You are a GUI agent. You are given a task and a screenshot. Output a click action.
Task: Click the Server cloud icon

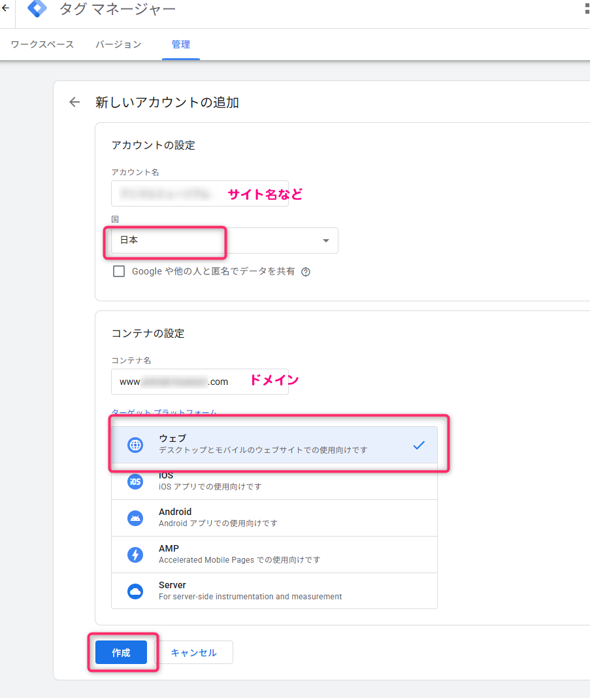tap(135, 591)
